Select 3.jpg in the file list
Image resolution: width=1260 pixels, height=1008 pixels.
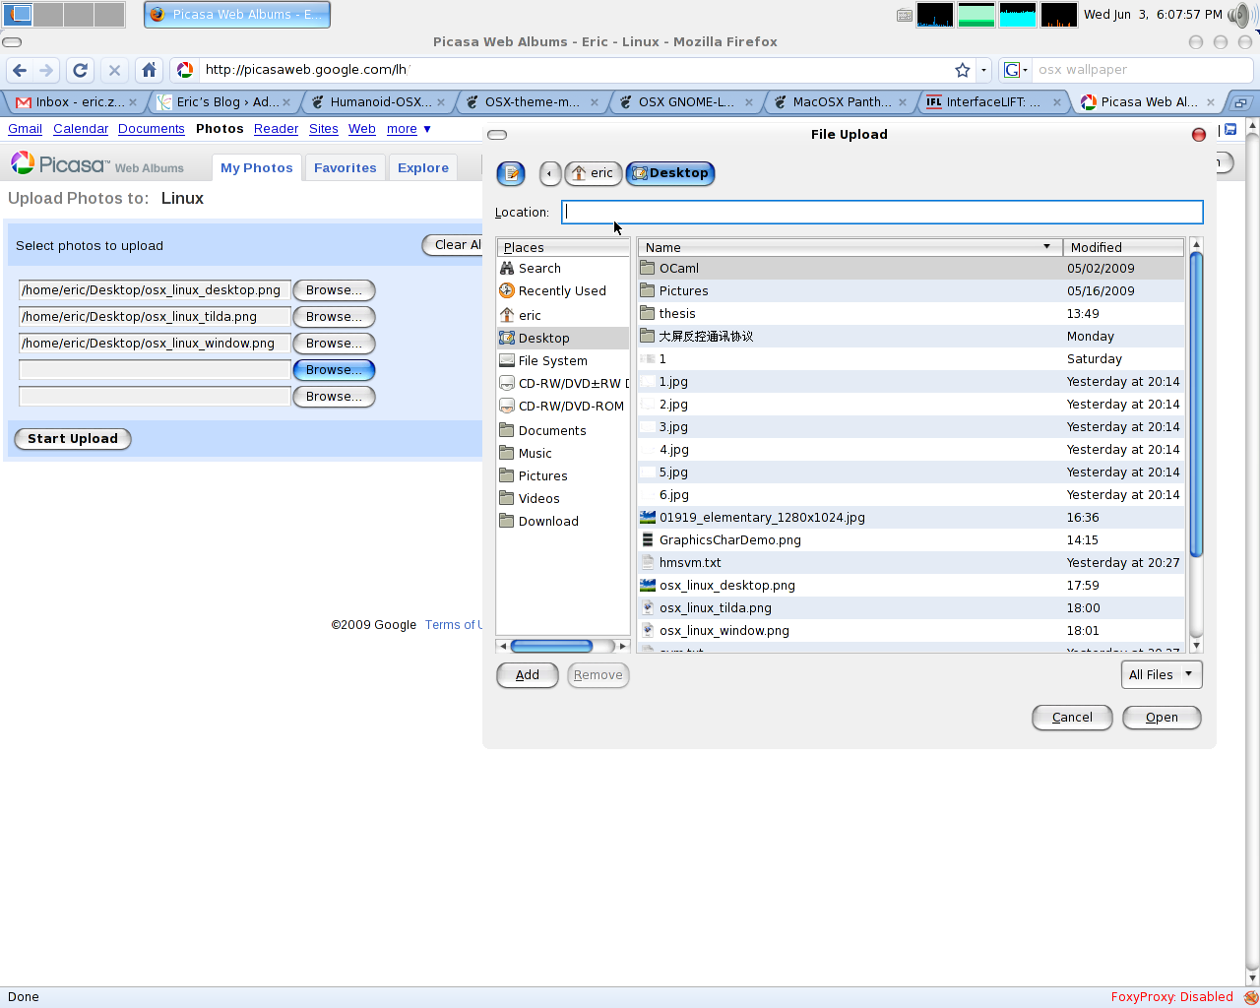(912, 427)
